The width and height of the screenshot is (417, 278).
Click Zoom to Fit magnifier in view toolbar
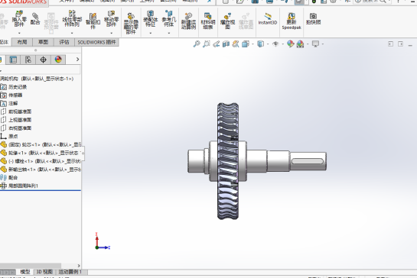[x=197, y=44]
